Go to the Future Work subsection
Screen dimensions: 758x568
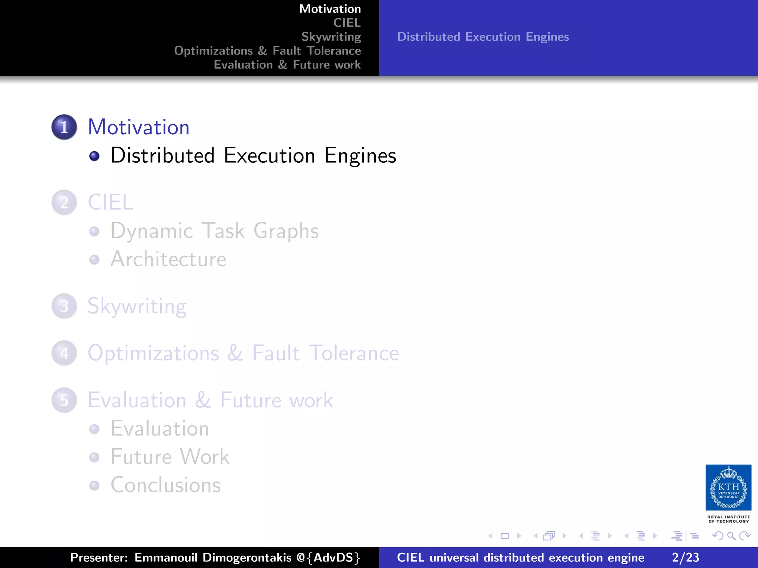coord(170,457)
